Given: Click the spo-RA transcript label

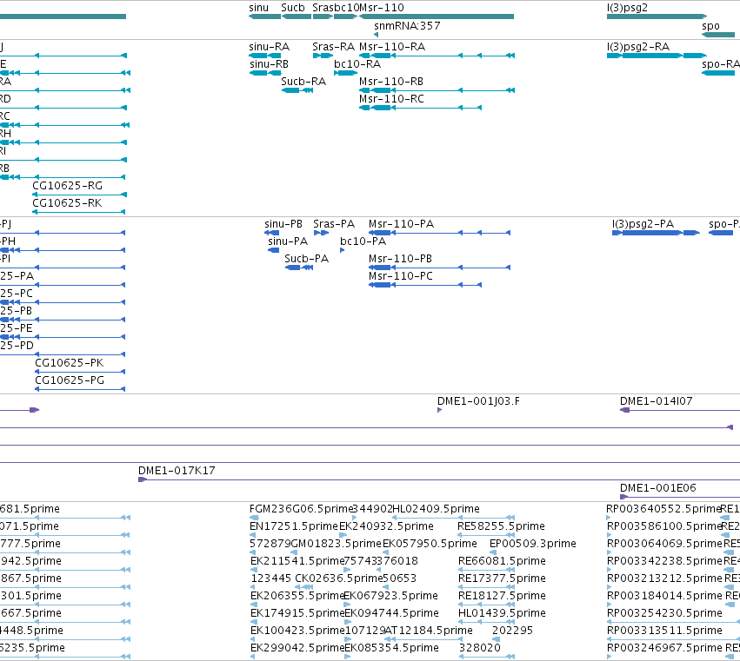Looking at the screenshot, I should (x=721, y=64).
